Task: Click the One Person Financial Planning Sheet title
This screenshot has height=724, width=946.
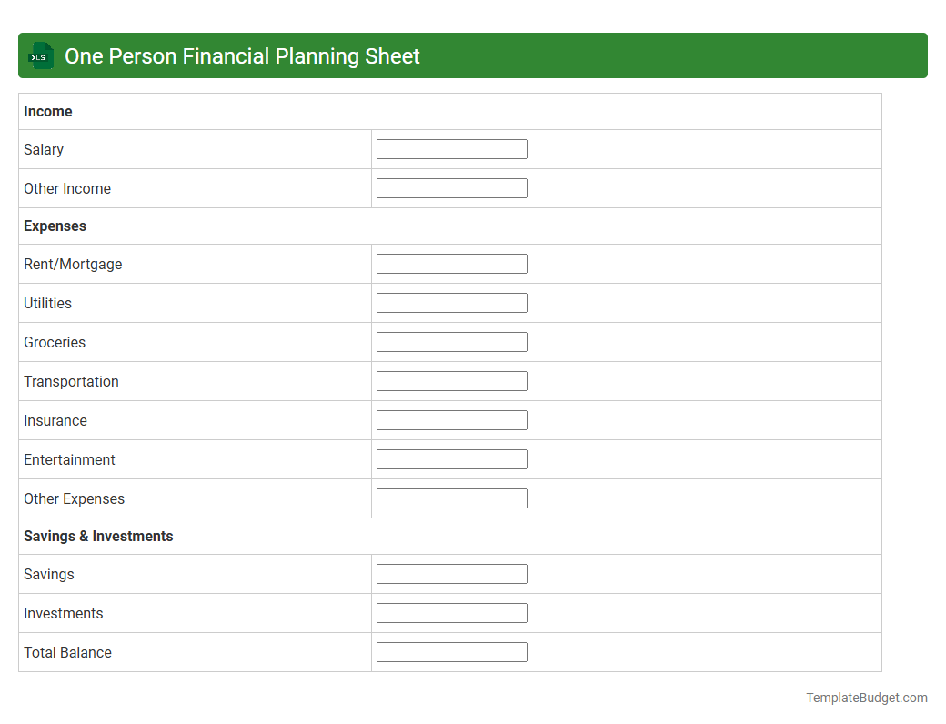Action: [242, 55]
